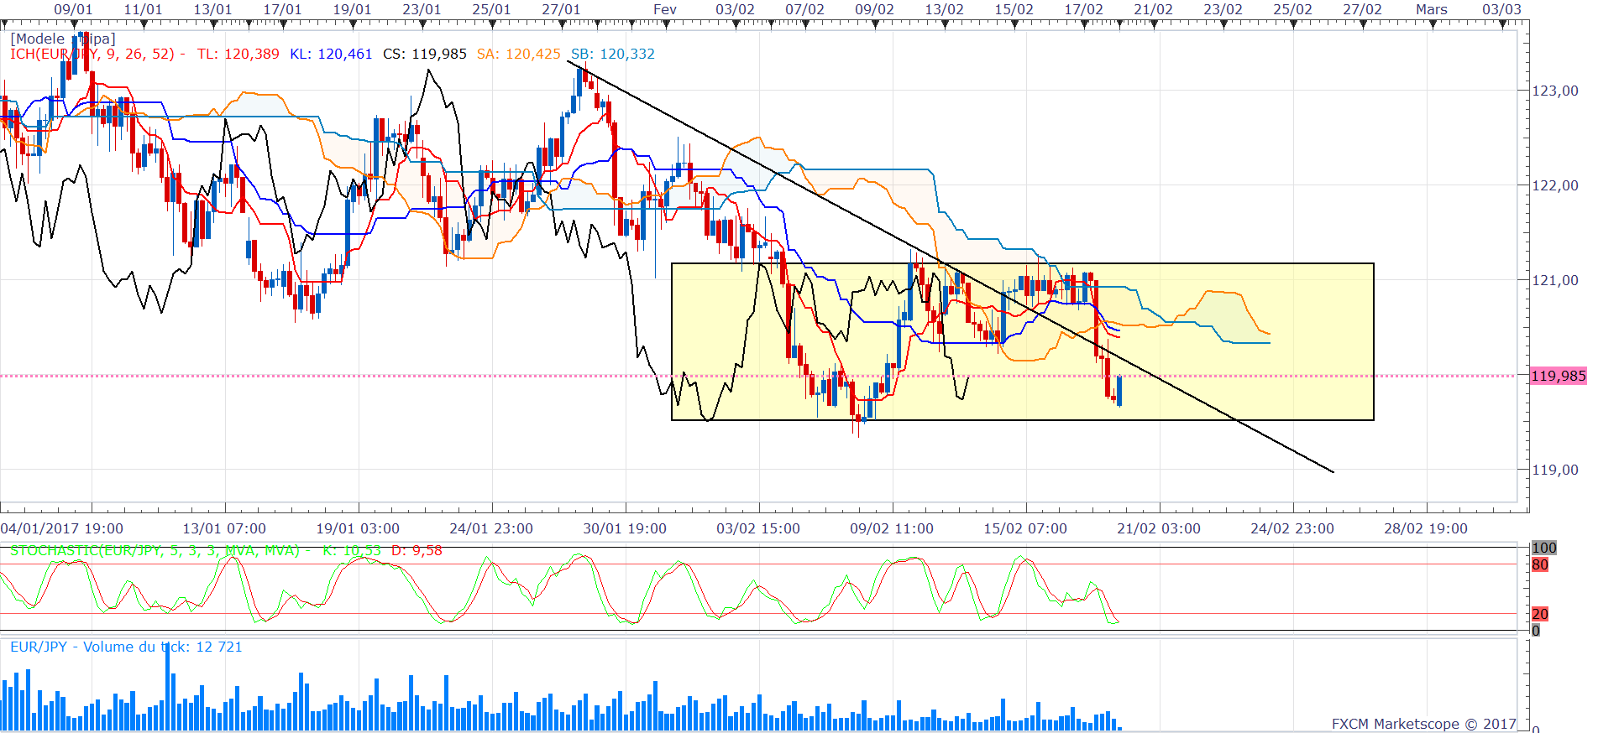Viewport: 1598px width, 733px height.
Task: Click the 13/01 07:00 time label
Action: coord(224,528)
